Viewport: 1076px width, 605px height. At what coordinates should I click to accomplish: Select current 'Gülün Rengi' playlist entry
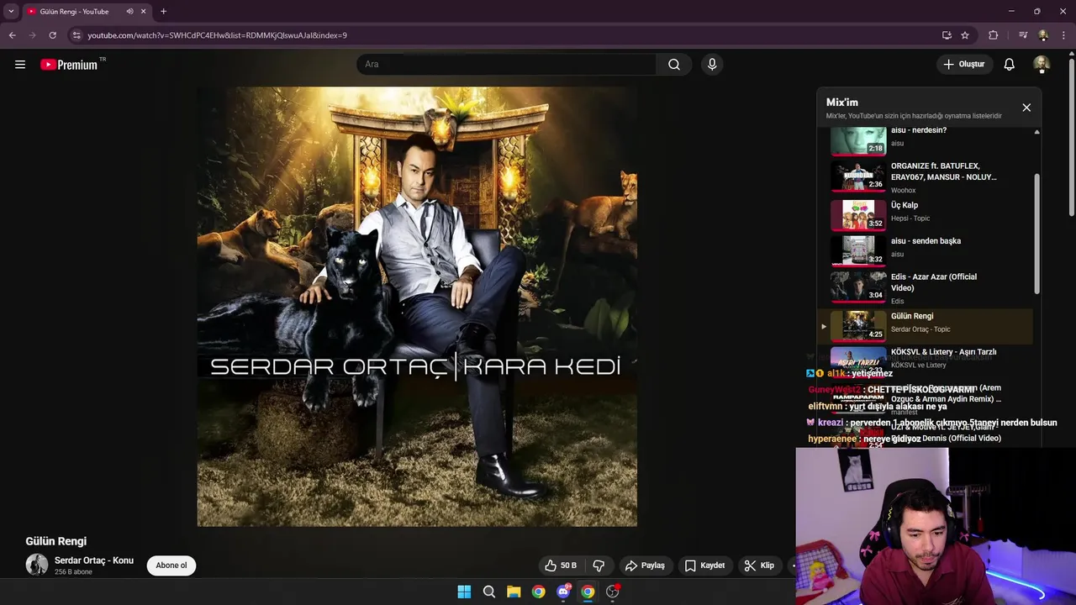coord(926,326)
